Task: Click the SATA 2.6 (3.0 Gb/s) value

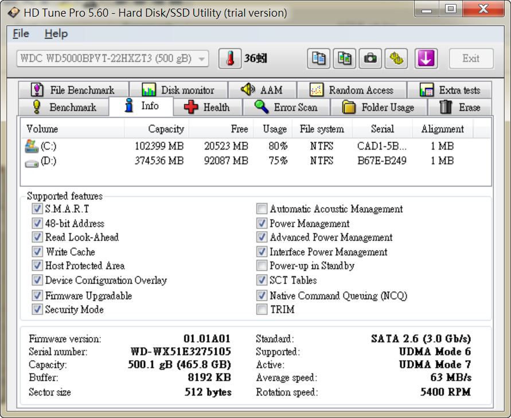Action: click(x=421, y=339)
